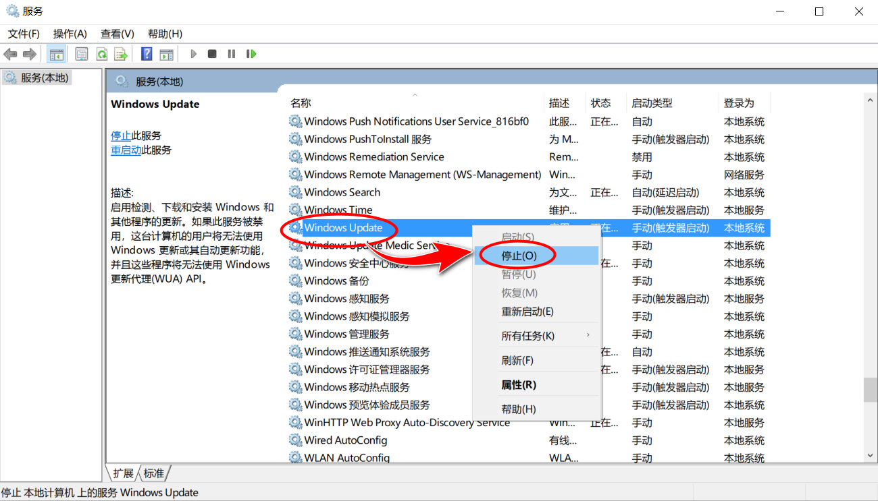Click the scrollbar up arrow

coord(870,99)
